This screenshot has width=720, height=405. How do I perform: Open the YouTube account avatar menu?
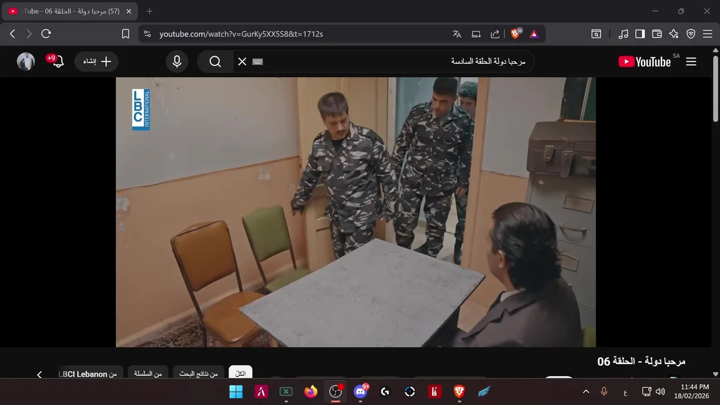(26, 61)
